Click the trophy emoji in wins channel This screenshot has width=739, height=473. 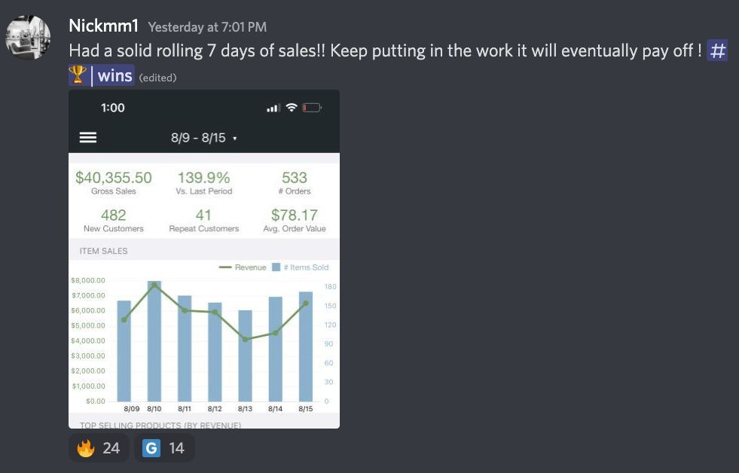coord(78,75)
